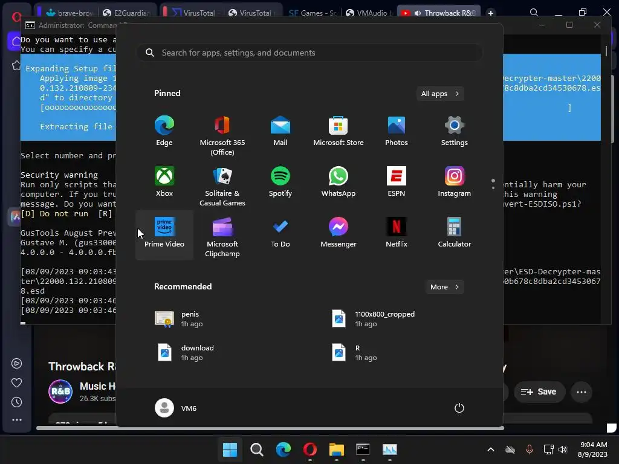Expand All apps list
619x464 pixels.
440,94
